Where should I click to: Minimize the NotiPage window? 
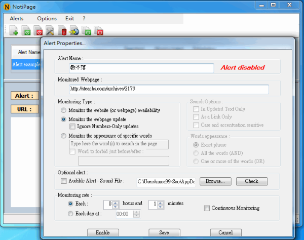261,5
